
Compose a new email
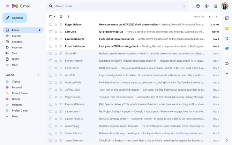[15, 18]
